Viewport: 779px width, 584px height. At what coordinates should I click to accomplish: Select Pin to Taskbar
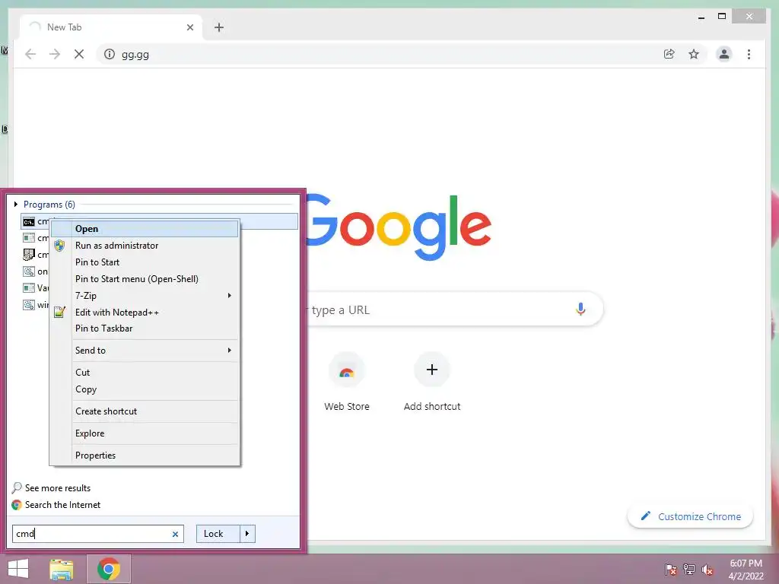click(x=145, y=328)
